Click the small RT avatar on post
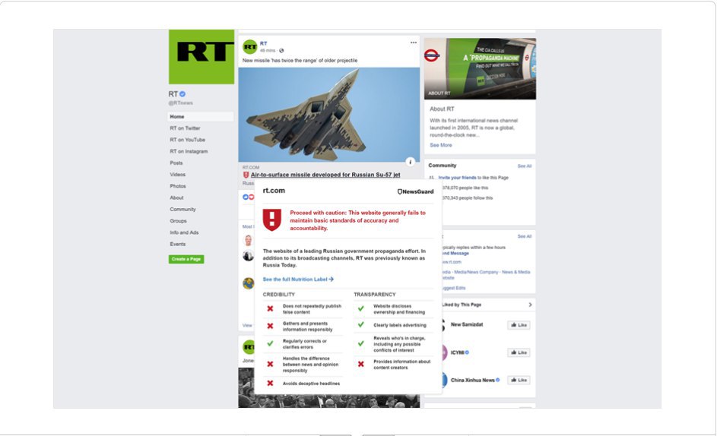 tap(249, 46)
